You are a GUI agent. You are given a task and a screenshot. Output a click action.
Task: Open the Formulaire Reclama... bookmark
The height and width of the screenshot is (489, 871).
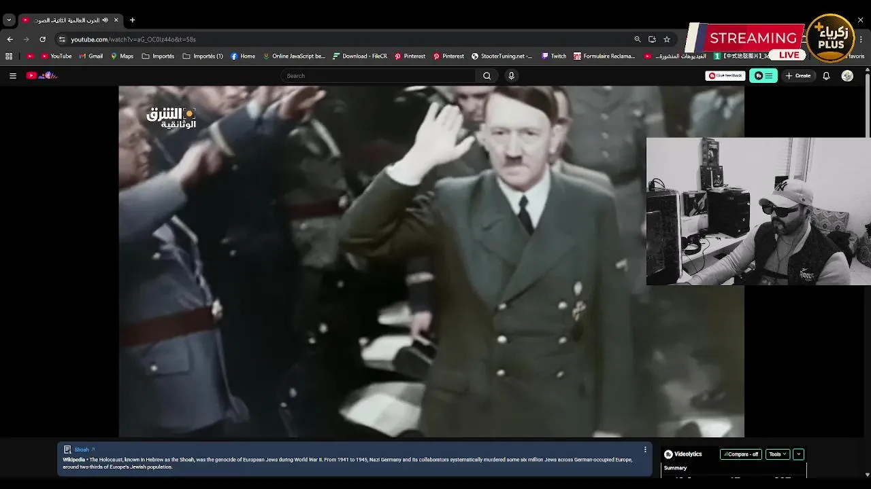point(604,56)
